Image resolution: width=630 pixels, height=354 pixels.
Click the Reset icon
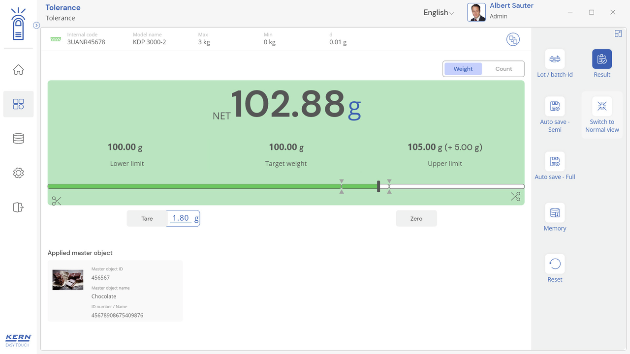coord(555,264)
